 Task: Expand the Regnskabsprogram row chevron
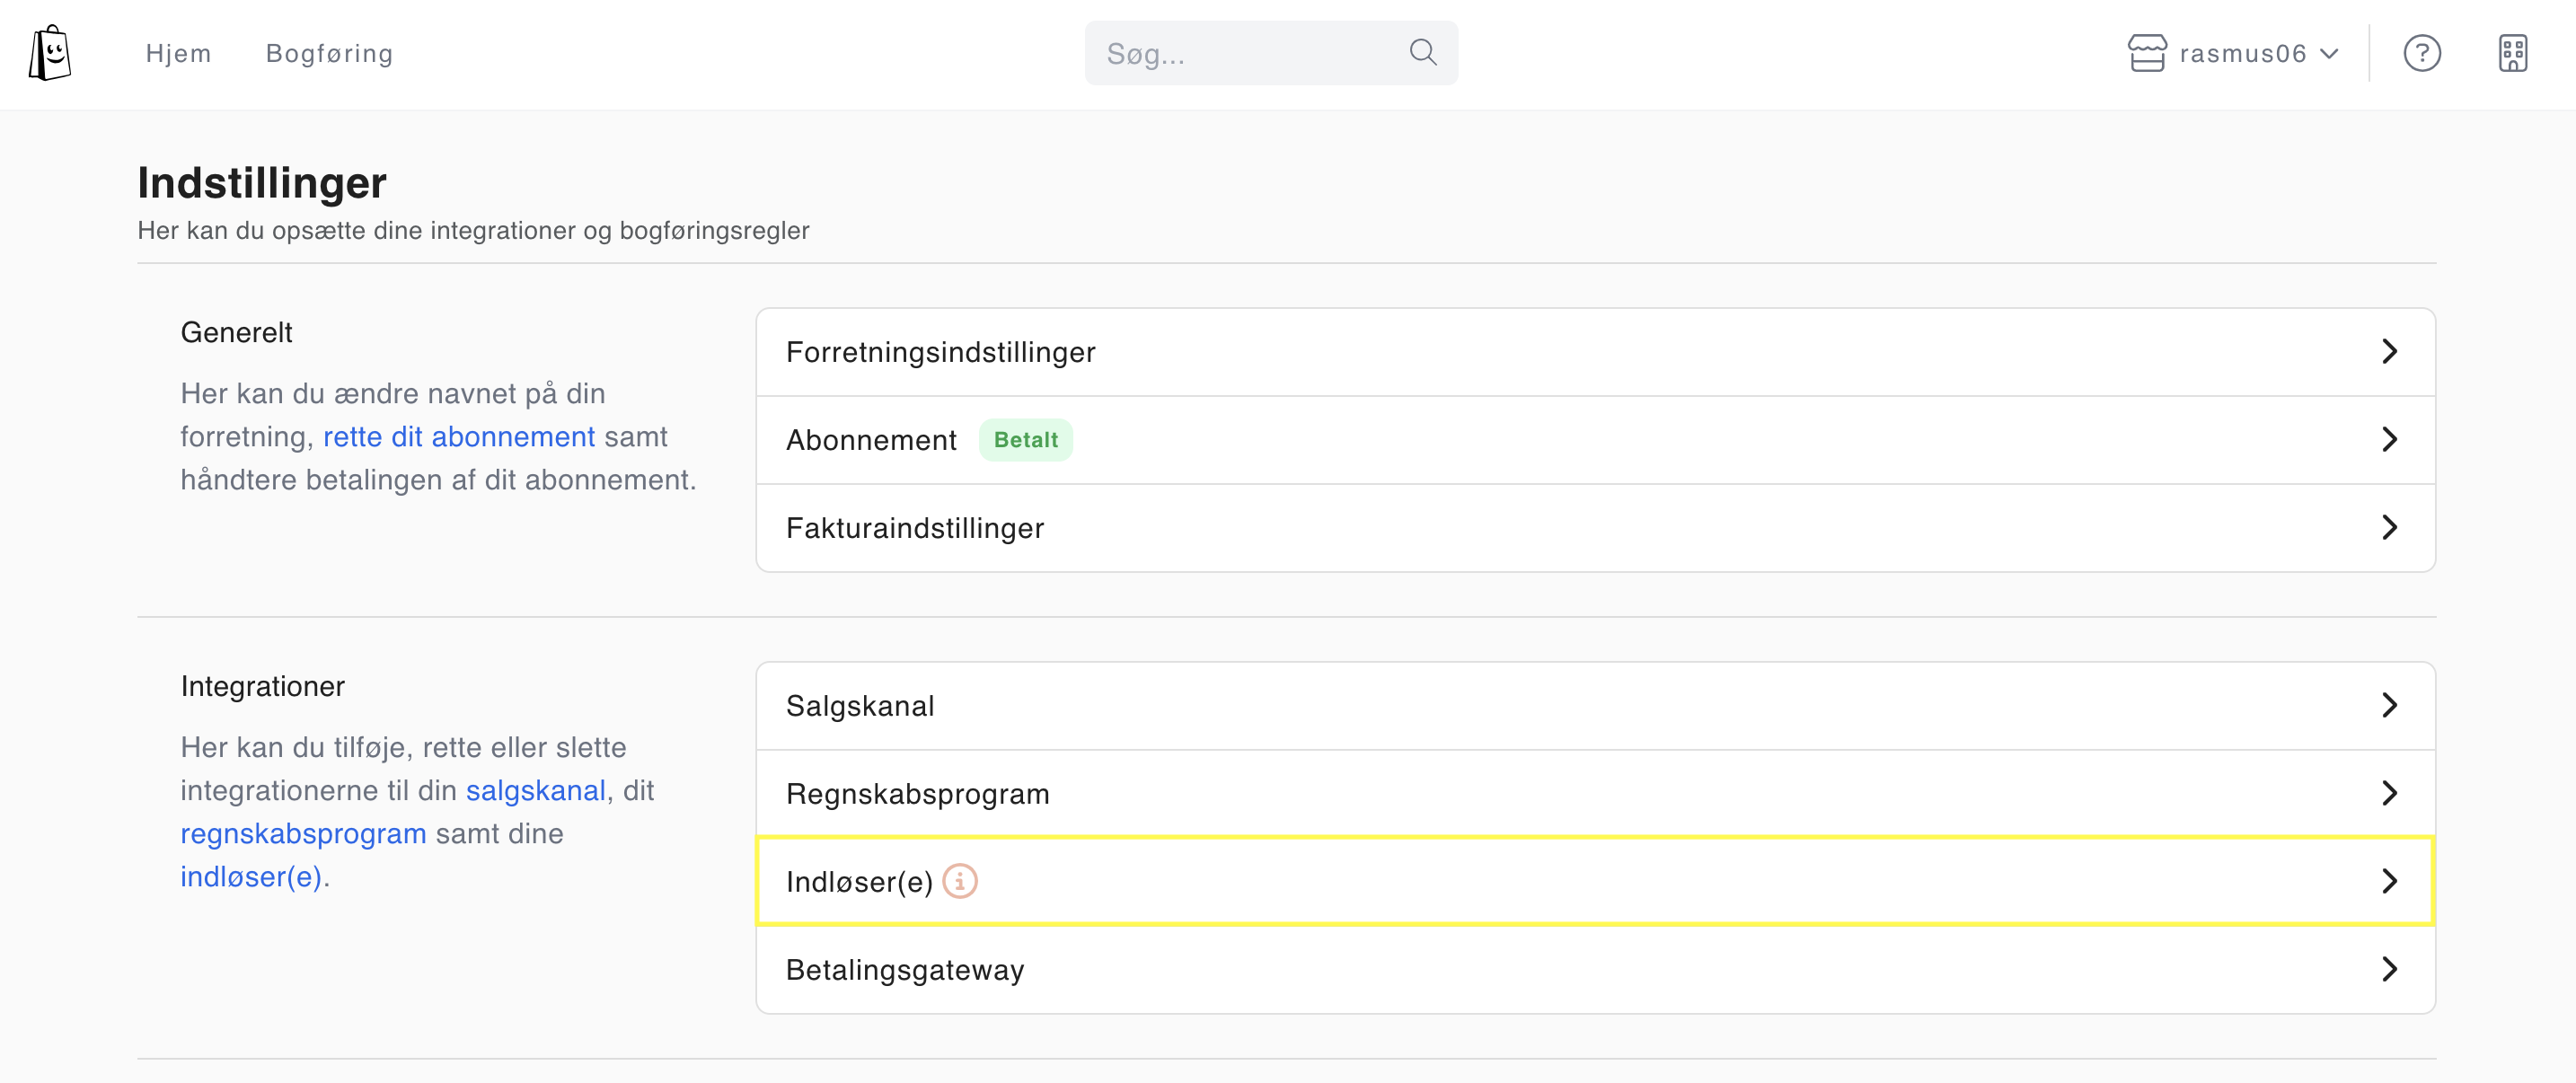(2389, 793)
